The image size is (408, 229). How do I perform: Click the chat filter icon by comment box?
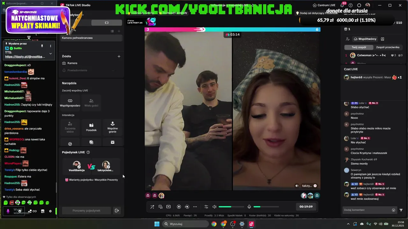(x=401, y=210)
